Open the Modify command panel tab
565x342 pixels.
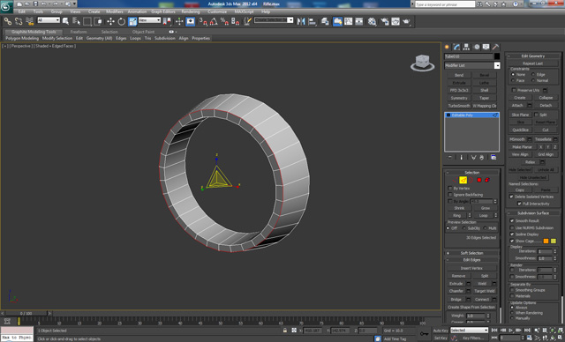457,47
